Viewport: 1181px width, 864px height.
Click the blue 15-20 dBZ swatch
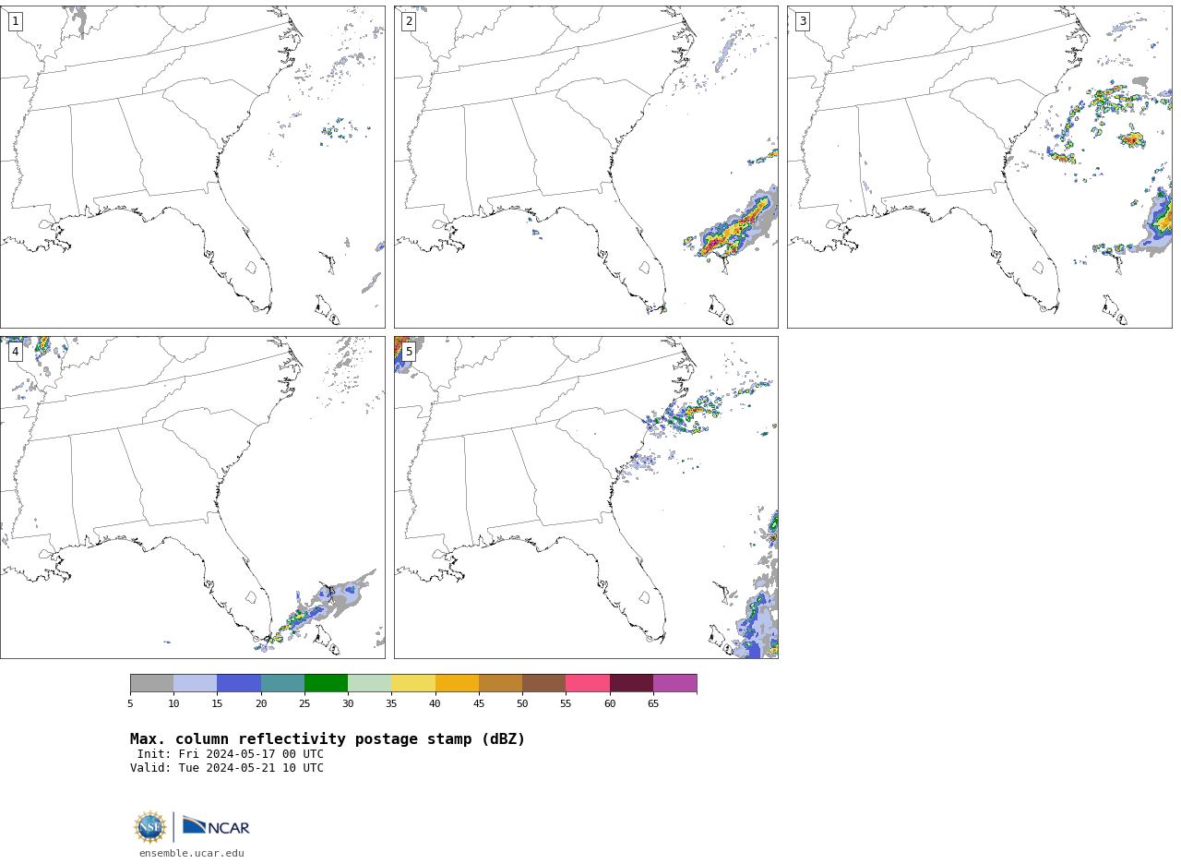click(x=239, y=683)
